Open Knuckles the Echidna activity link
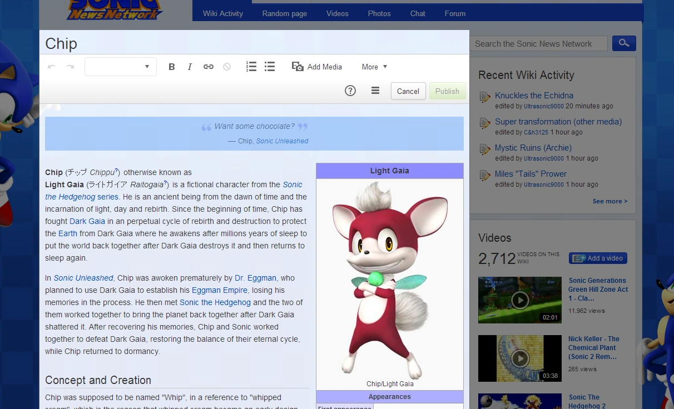This screenshot has width=674, height=409. click(x=534, y=96)
